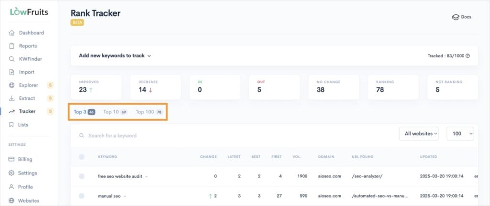Viewport: 490px width, 206px height.
Task: Click the Settings gear icon
Action: point(11,173)
